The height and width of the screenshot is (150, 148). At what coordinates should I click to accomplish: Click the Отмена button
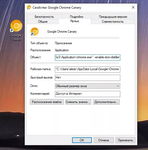pos(104,140)
